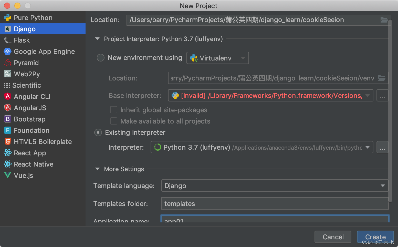Viewport: 398px width, 247px height.
Task: Click the Base interpreter python icon
Action: [x=175, y=96]
